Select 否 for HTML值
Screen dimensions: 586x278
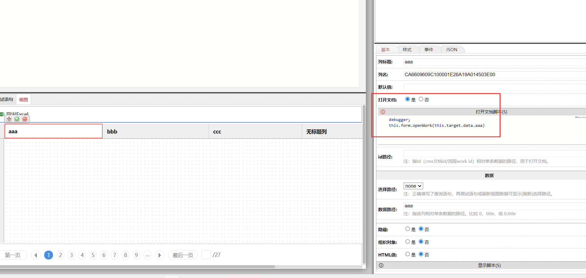coord(421,254)
